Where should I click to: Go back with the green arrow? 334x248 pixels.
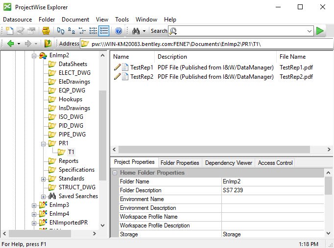[x=10, y=44]
